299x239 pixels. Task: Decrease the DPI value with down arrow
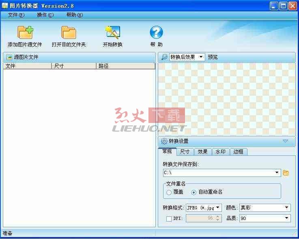click(x=218, y=220)
